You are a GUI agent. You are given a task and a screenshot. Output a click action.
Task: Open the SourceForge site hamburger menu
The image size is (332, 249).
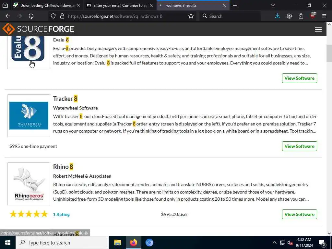click(x=318, y=30)
